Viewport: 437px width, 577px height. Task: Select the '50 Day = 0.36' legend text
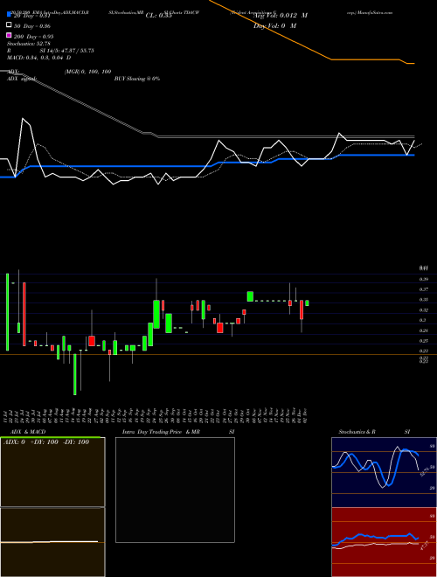click(x=32, y=26)
